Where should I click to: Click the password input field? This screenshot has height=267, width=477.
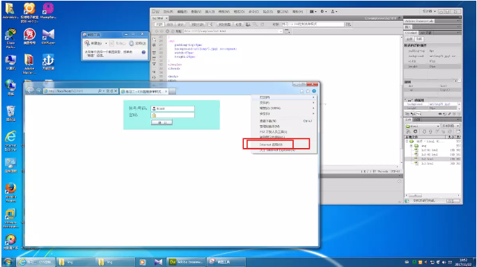click(173, 115)
